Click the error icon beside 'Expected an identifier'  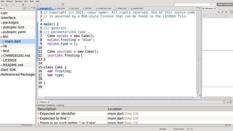coord(38,114)
